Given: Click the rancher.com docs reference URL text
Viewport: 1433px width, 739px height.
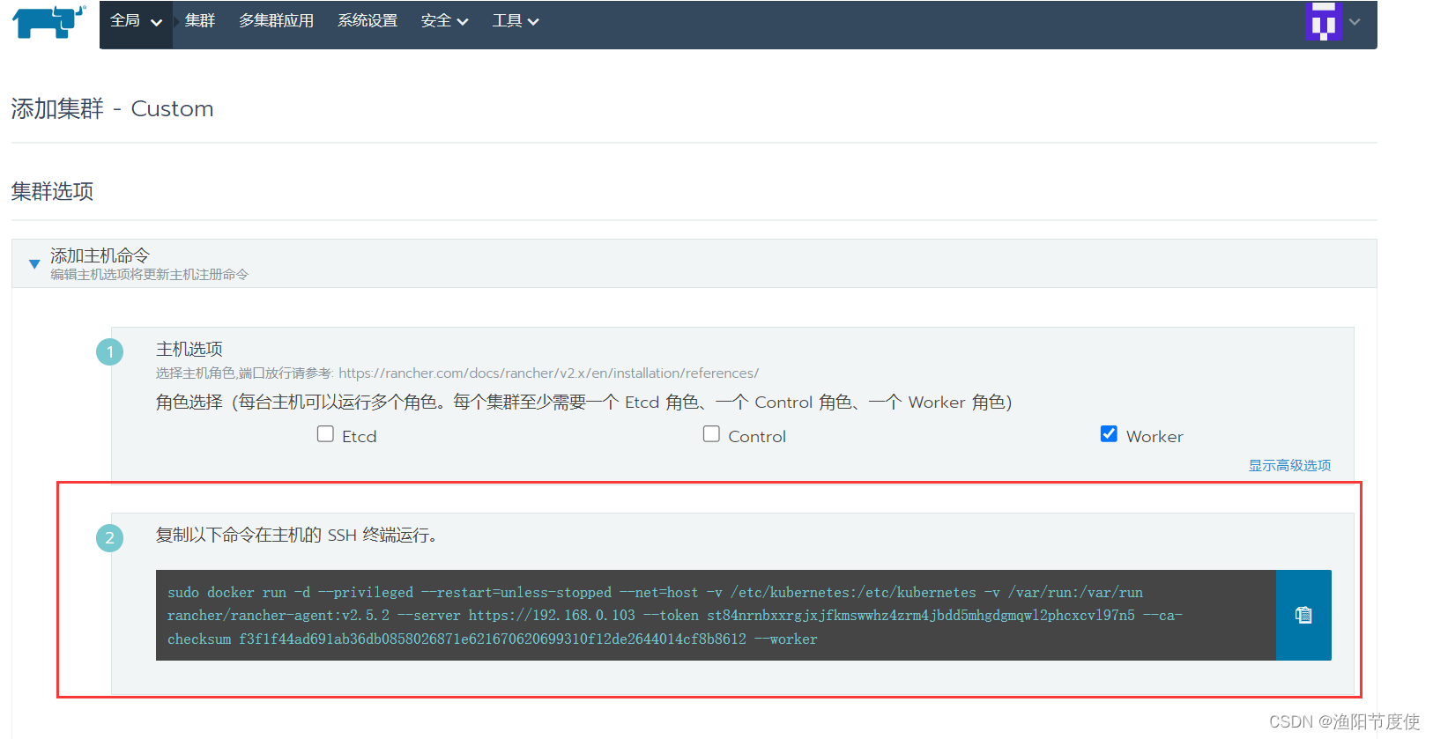Looking at the screenshot, I should click(x=548, y=373).
